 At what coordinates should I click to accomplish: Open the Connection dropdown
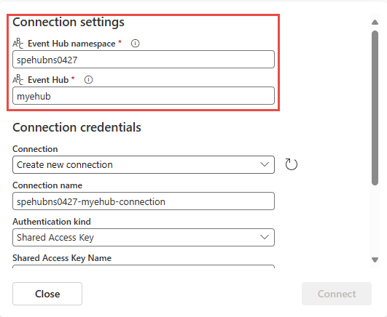(x=144, y=164)
